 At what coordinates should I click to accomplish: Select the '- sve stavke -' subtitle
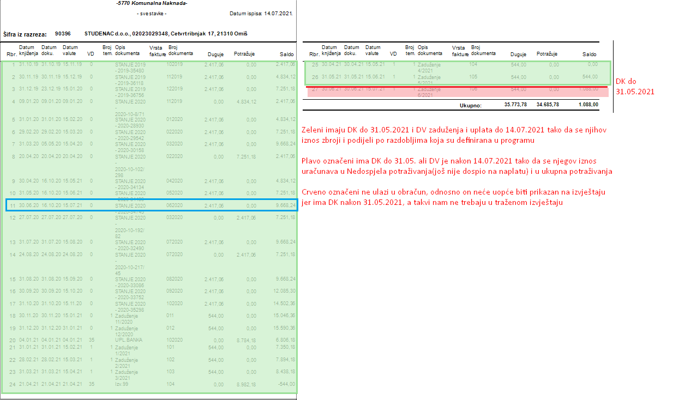click(x=152, y=13)
